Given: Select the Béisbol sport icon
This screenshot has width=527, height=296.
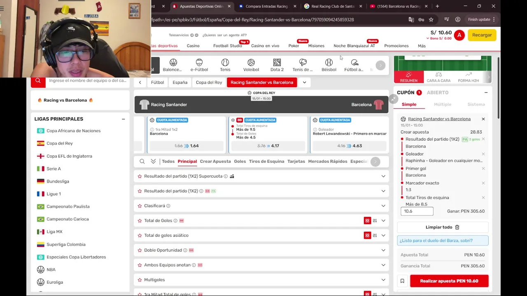Looking at the screenshot, I should click(329, 62).
